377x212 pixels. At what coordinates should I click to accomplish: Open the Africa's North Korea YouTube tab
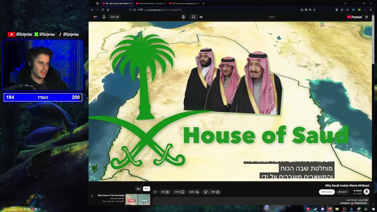150,4
